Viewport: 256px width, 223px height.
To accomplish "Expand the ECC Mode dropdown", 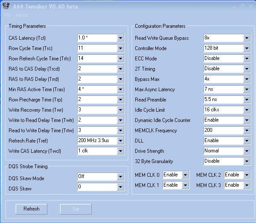I will [247, 59].
